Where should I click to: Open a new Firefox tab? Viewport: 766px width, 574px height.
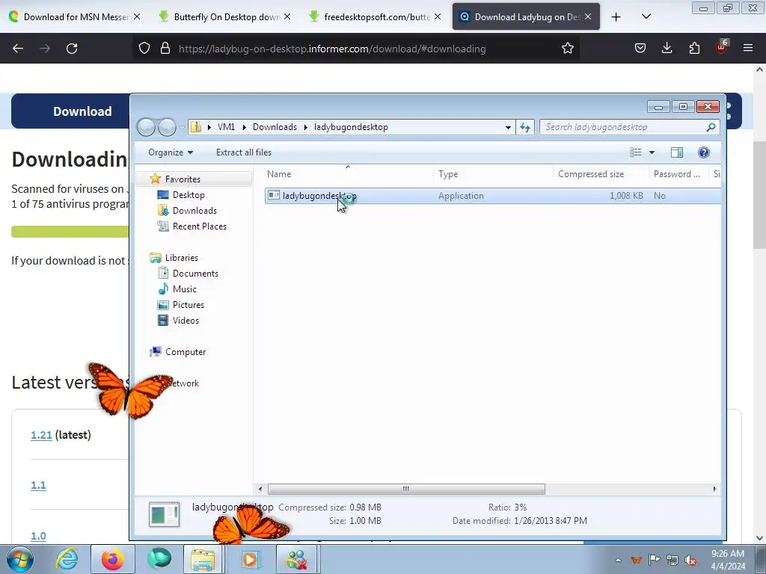616,16
